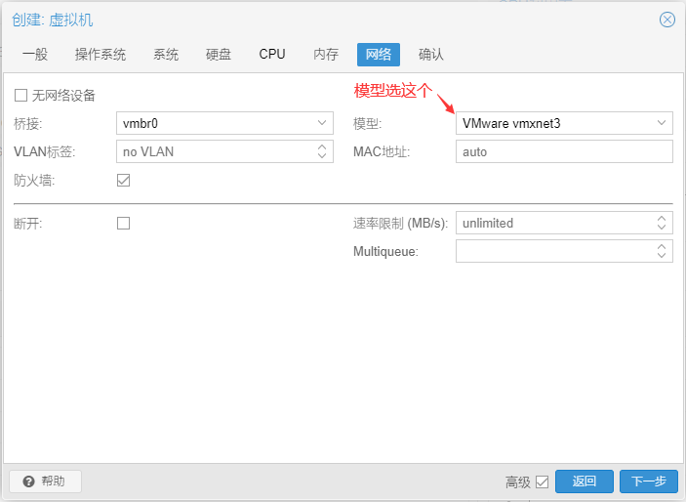Image resolution: width=686 pixels, height=502 pixels.
Task: Click the help question mark button
Action: [x=45, y=481]
